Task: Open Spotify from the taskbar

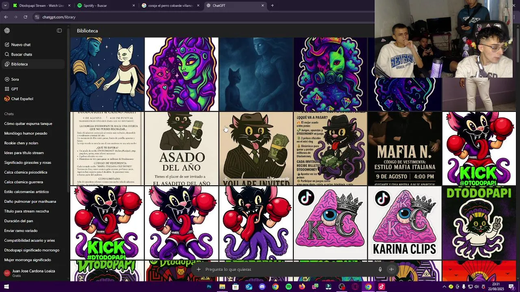Action: 288,287
